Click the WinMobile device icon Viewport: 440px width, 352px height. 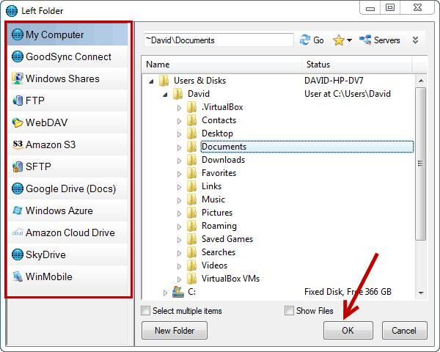click(18, 276)
